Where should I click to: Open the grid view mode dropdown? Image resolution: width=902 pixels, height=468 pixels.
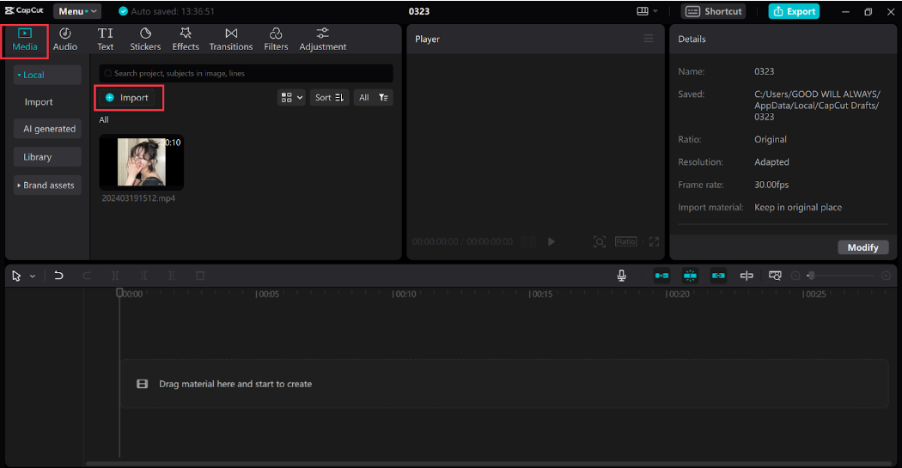click(x=291, y=98)
